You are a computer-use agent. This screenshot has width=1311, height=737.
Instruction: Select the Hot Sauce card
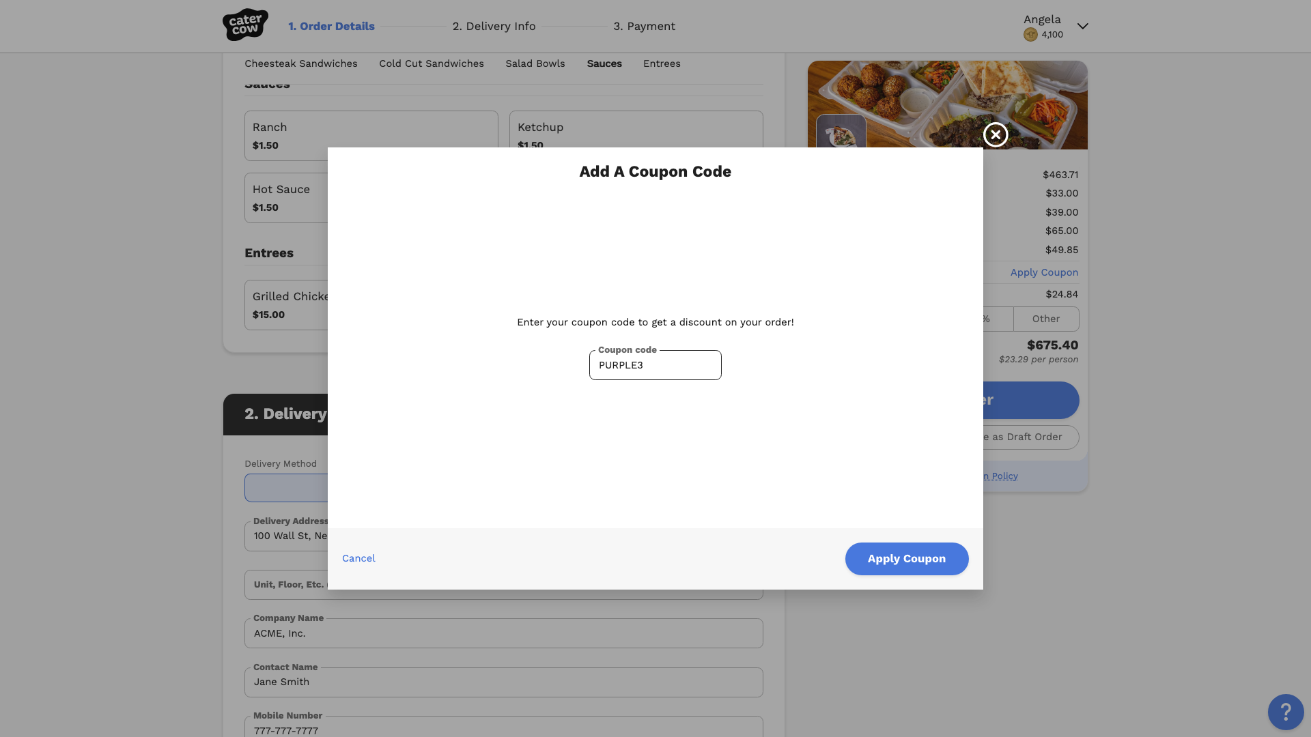[286, 198]
